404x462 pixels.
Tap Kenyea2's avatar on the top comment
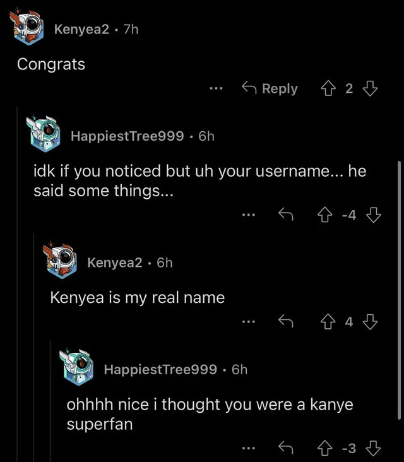[29, 27]
